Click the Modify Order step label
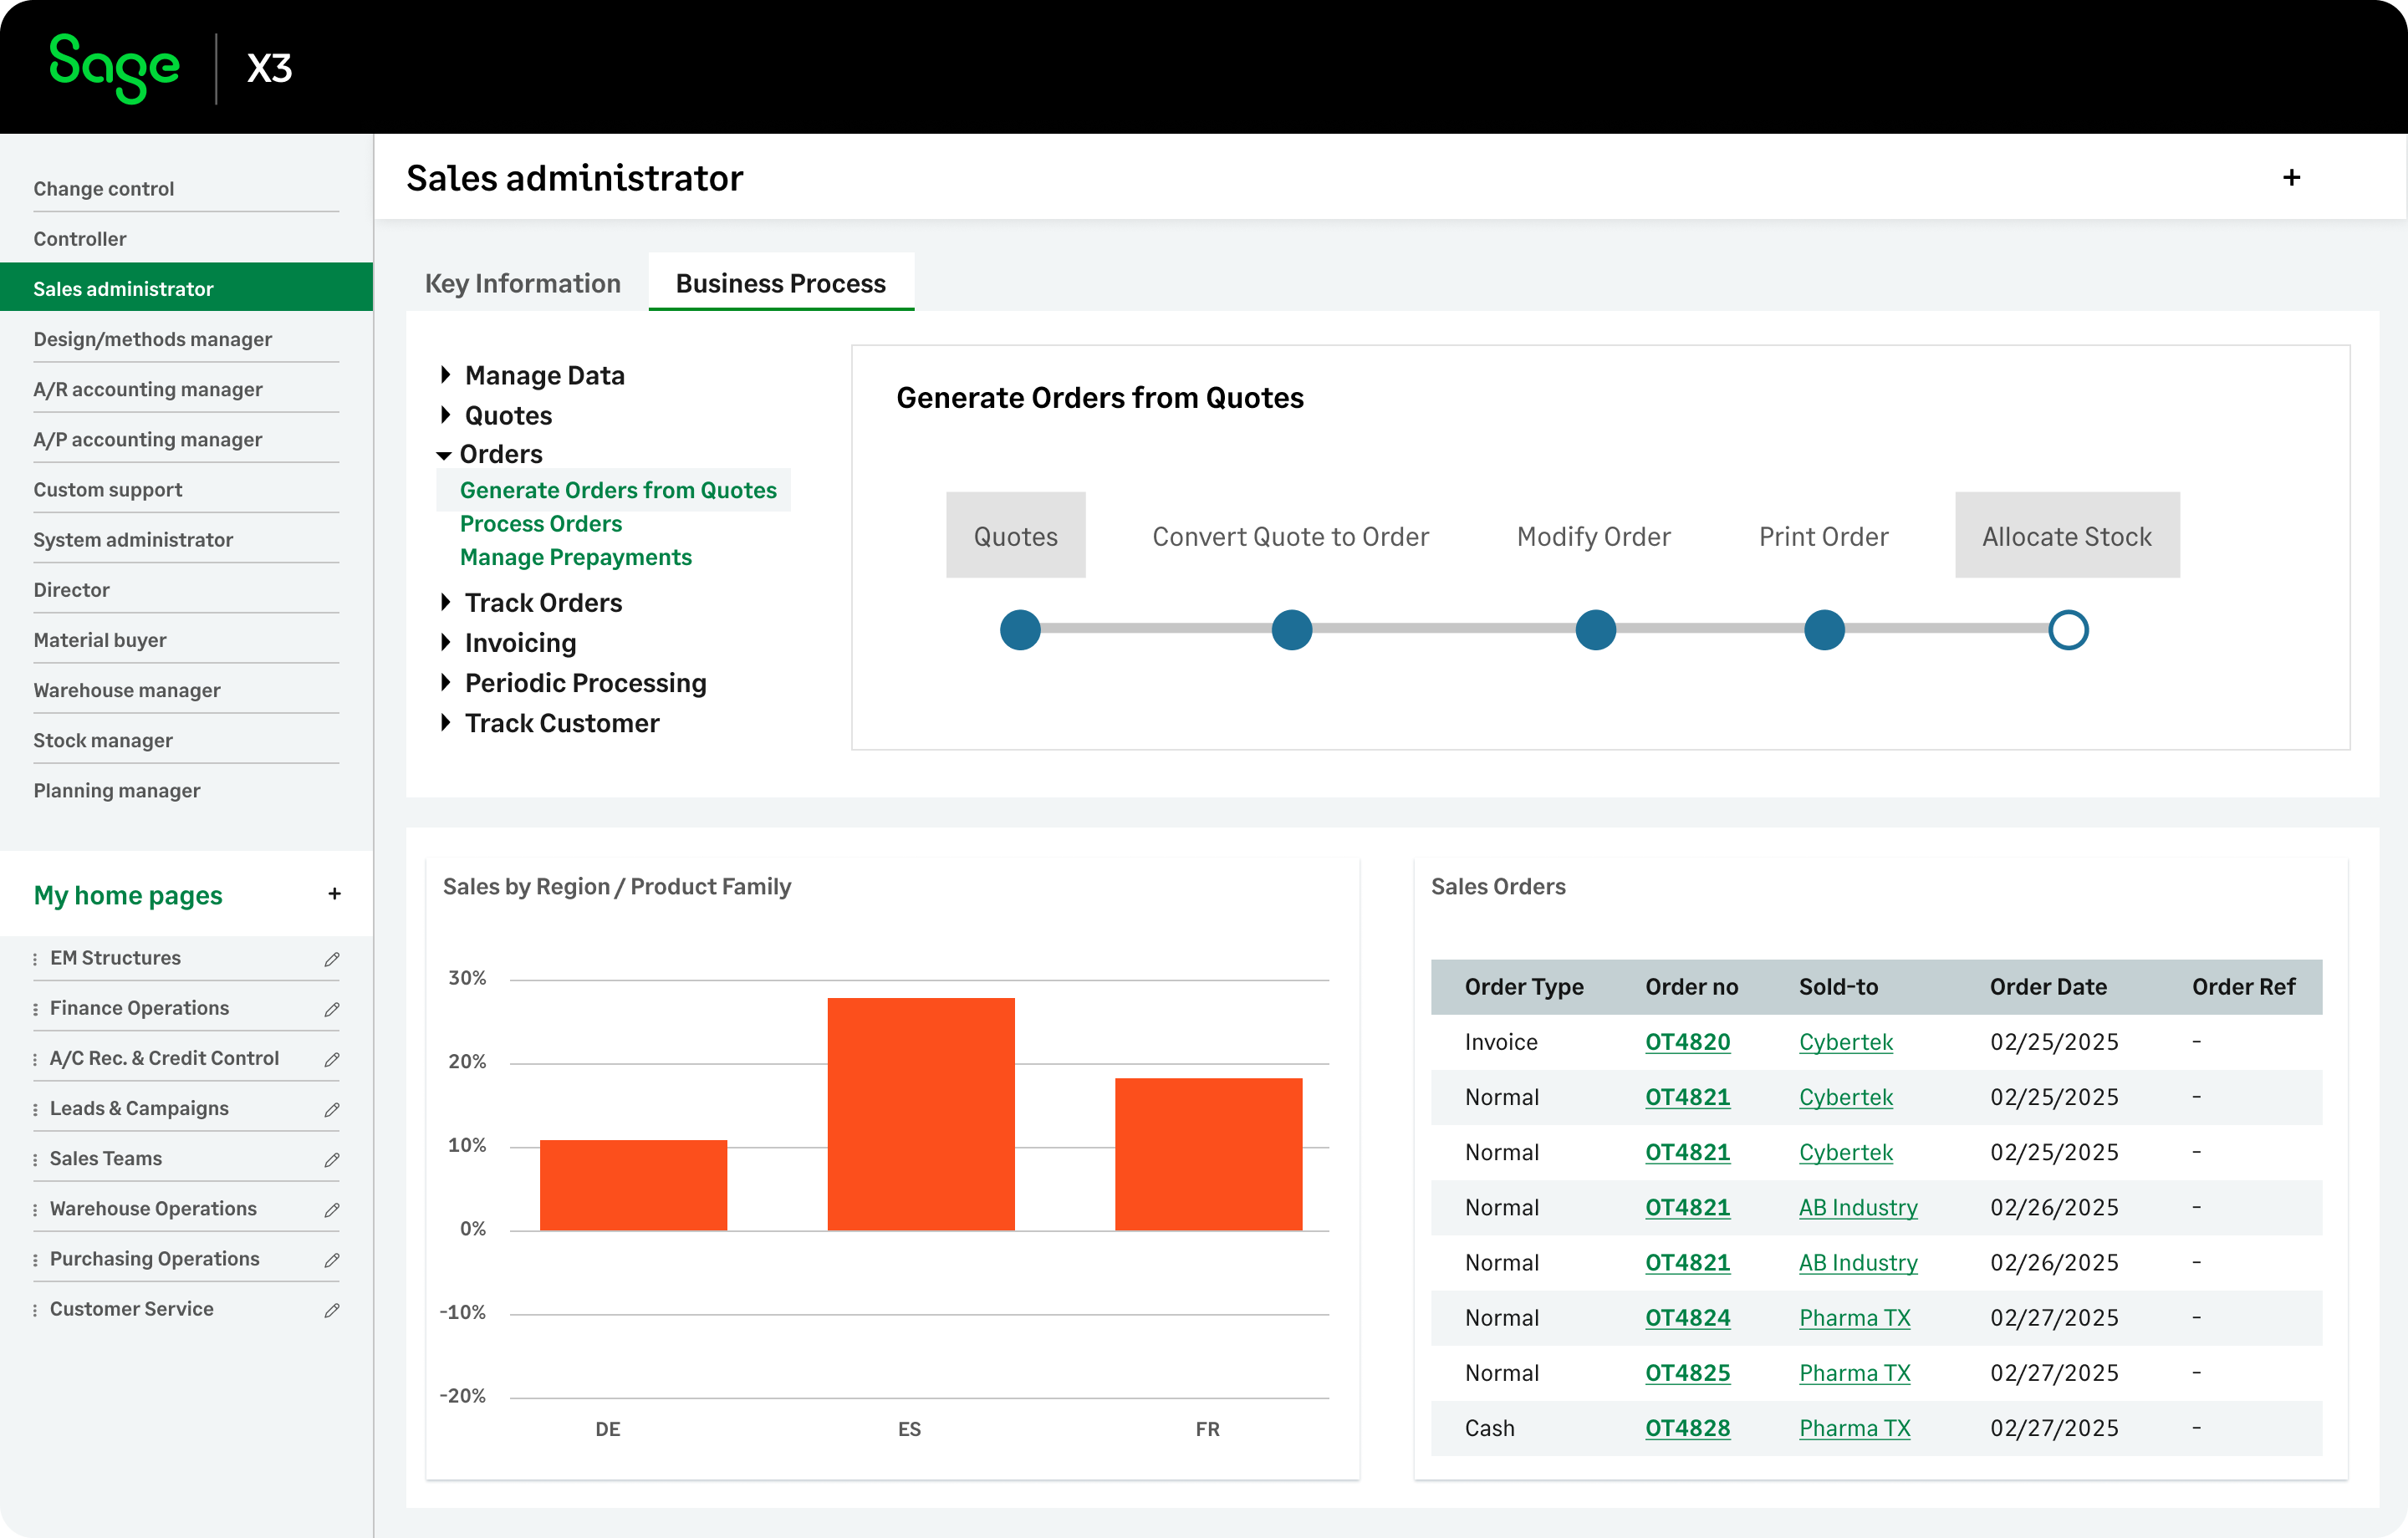 [1594, 537]
